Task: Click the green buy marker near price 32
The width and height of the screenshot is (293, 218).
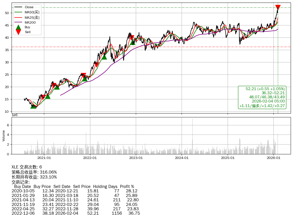Action: pos(104,57)
